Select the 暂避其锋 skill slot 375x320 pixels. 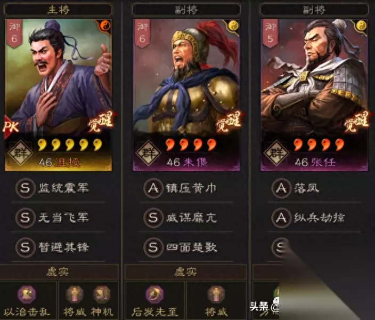(x=58, y=247)
